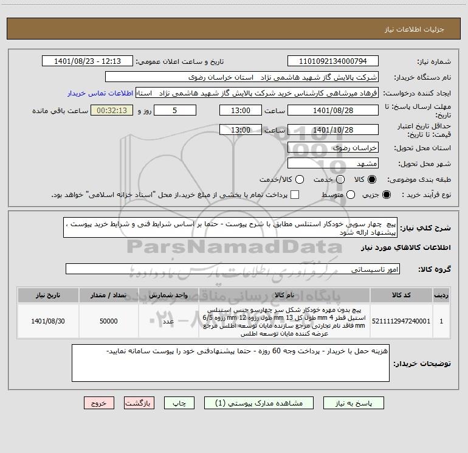Click the 'چاپ' print button
This screenshot has height=453, width=468.
click(x=179, y=403)
